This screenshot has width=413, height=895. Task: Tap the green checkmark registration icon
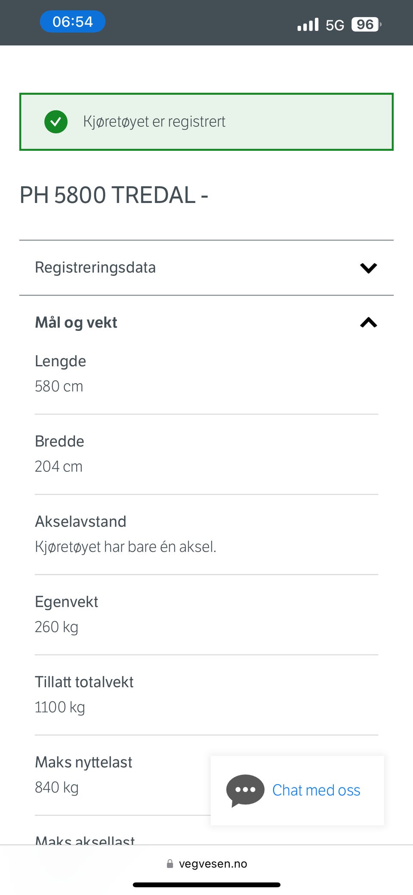56,122
